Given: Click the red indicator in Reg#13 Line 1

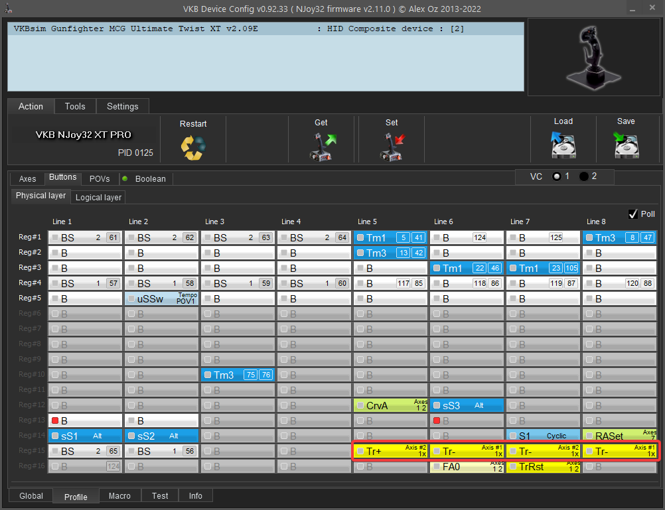Looking at the screenshot, I should [56, 420].
